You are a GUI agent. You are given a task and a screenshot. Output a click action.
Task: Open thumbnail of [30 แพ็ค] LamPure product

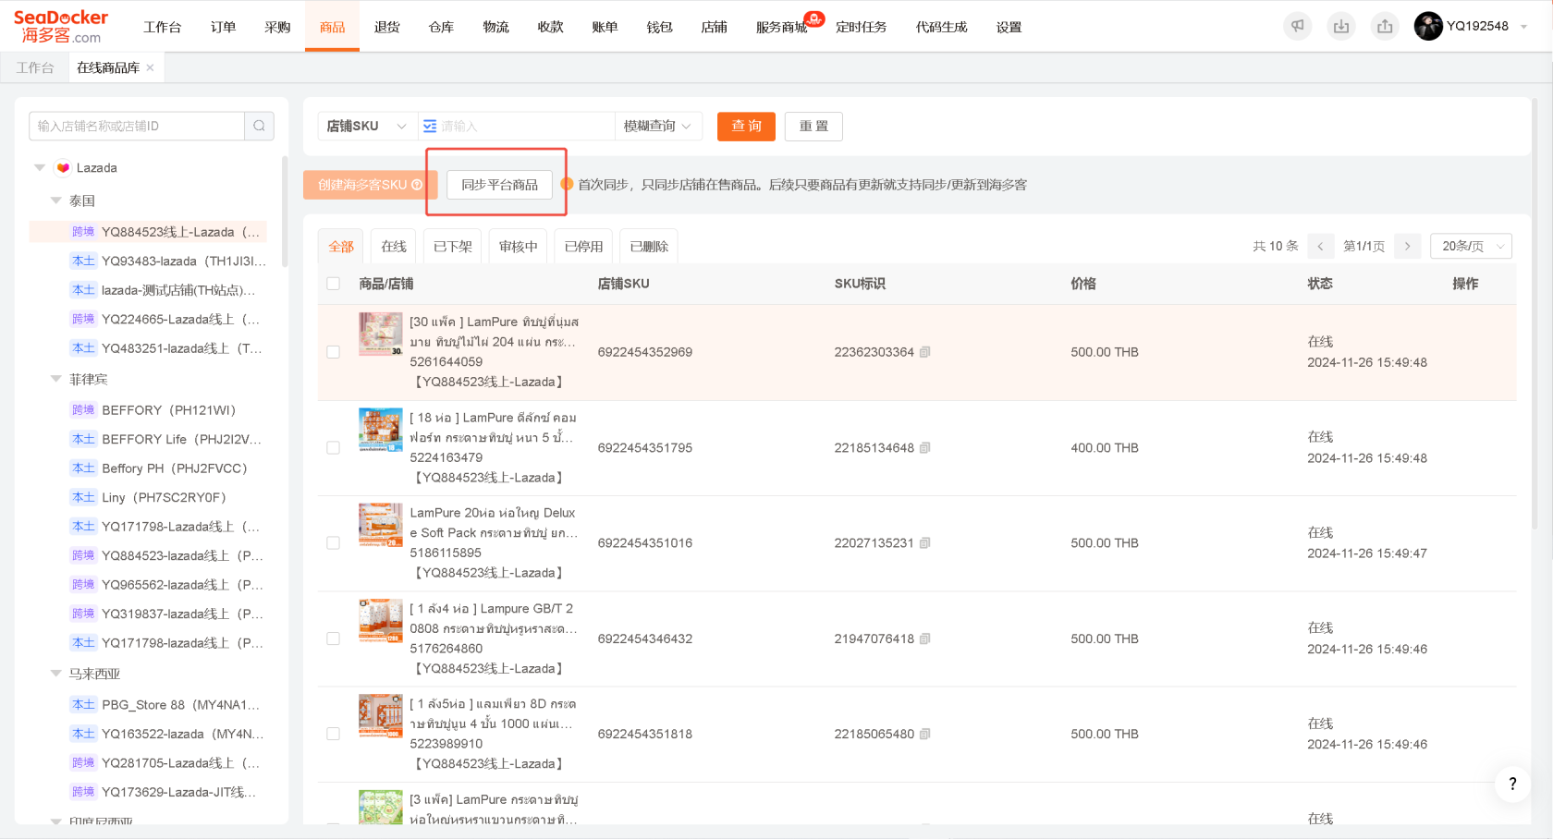(x=381, y=334)
